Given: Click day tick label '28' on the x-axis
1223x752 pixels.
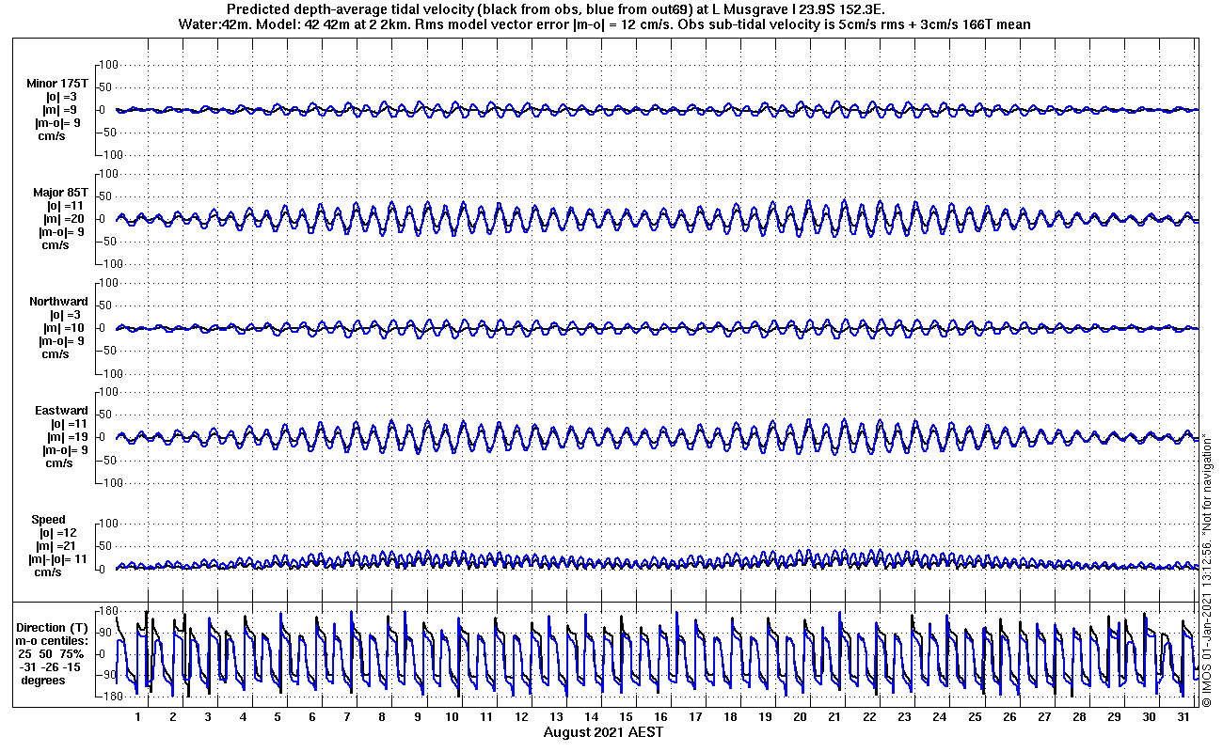Looking at the screenshot, I should pyautogui.click(x=1079, y=717).
